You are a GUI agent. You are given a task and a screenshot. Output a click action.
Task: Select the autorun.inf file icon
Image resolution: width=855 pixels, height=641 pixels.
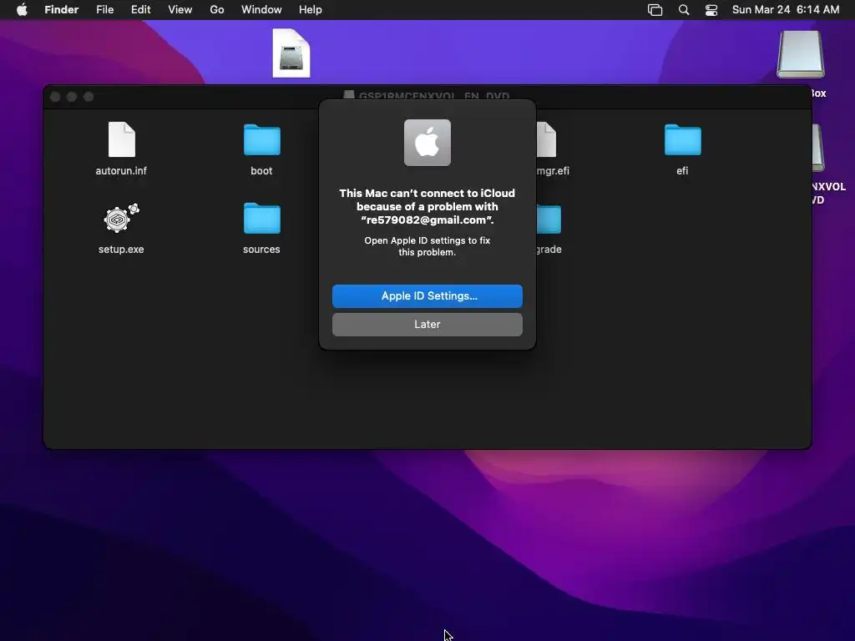pyautogui.click(x=122, y=139)
